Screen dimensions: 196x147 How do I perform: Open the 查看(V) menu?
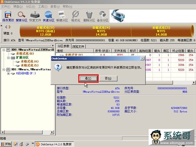55,7
